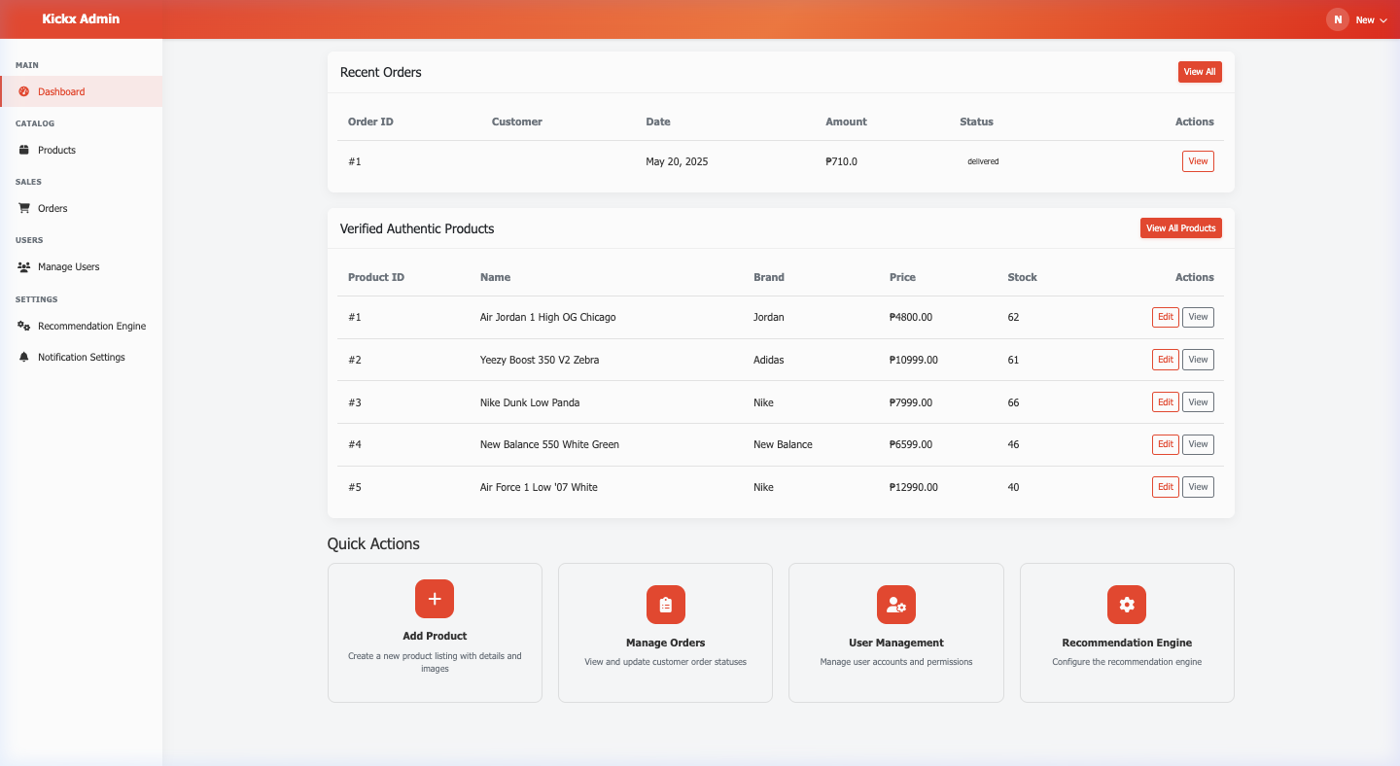Click the Orders shopping cart icon

coord(24,208)
